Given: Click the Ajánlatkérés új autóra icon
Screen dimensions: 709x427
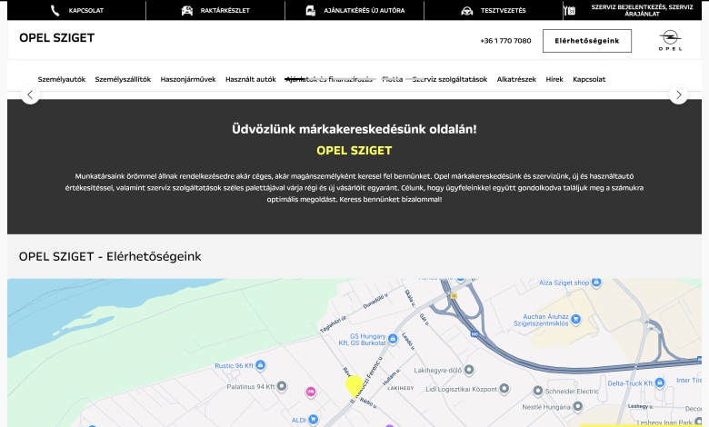Looking at the screenshot, I should [311, 11].
